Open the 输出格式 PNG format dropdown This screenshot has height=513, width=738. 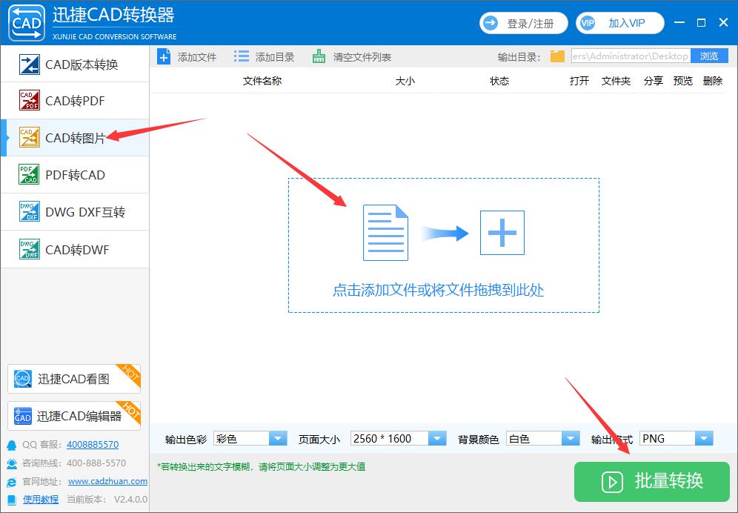click(x=705, y=438)
